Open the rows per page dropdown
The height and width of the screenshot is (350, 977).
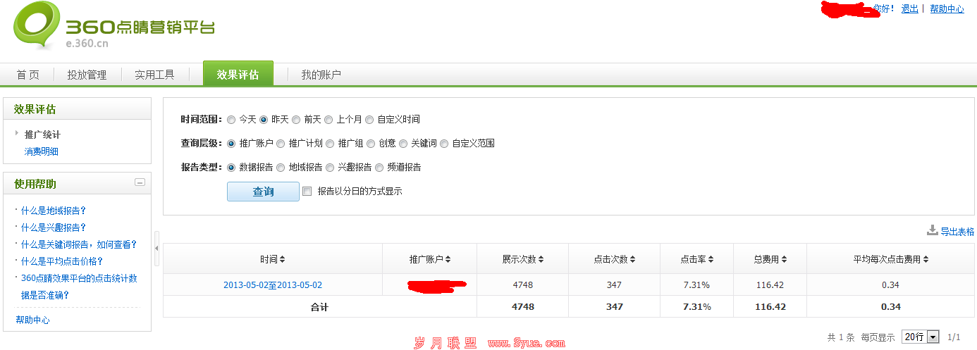point(921,337)
